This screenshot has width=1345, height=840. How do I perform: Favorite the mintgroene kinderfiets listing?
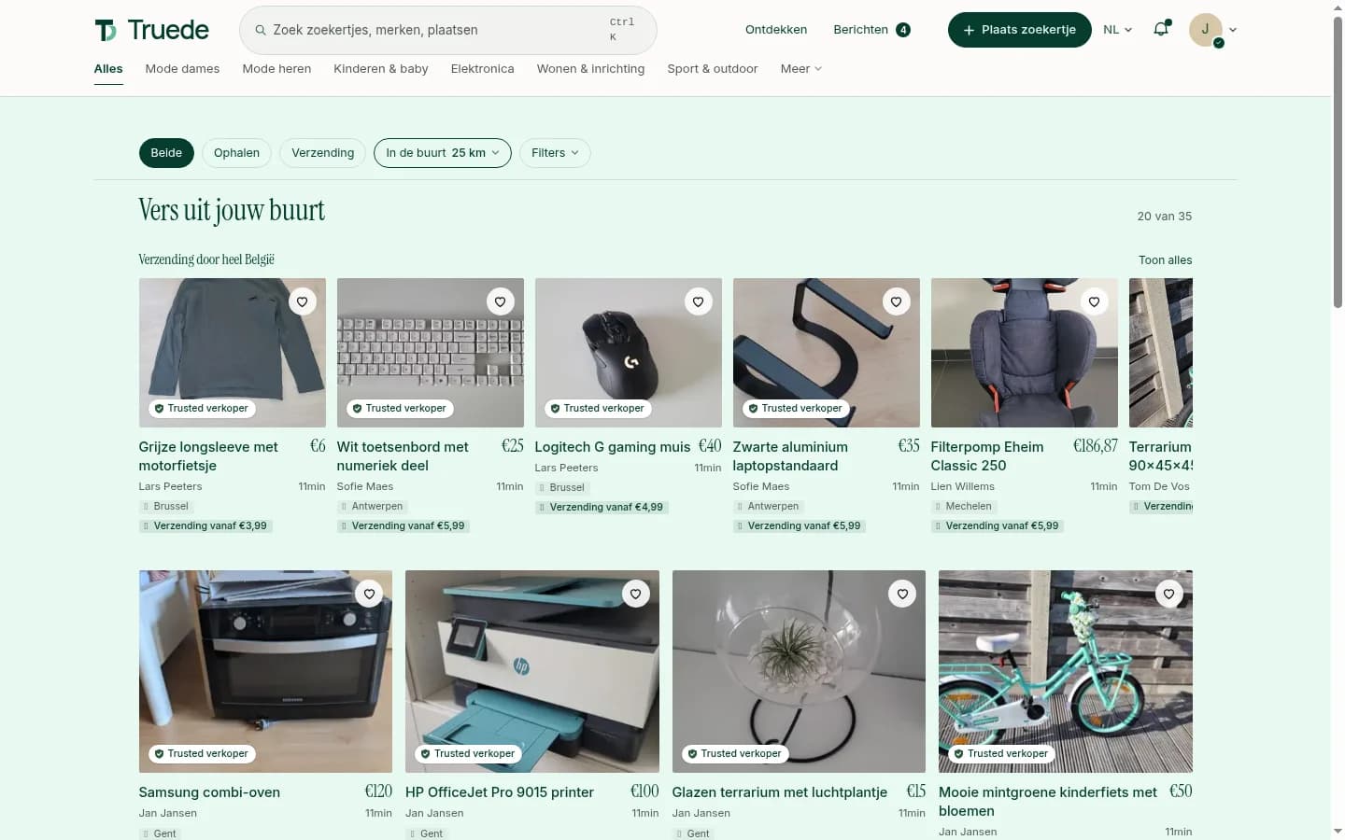click(1169, 594)
